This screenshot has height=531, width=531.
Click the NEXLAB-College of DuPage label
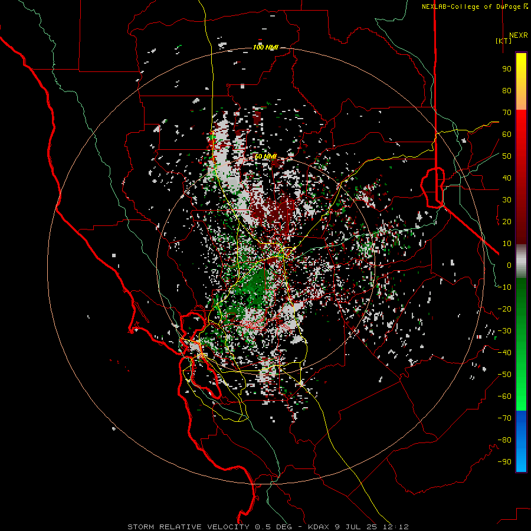coord(474,6)
